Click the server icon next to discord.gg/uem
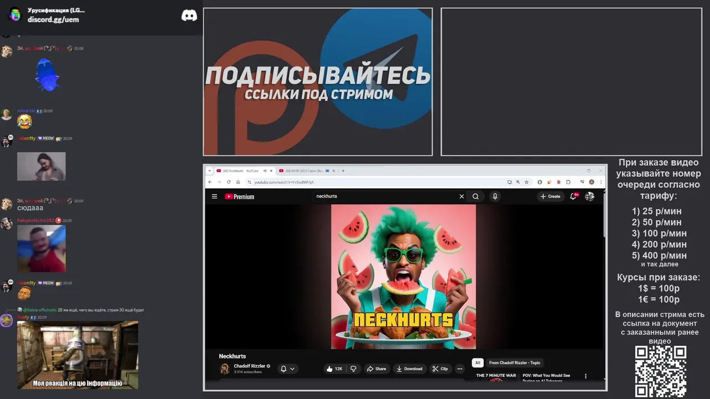The height and width of the screenshot is (399, 710). point(15,15)
